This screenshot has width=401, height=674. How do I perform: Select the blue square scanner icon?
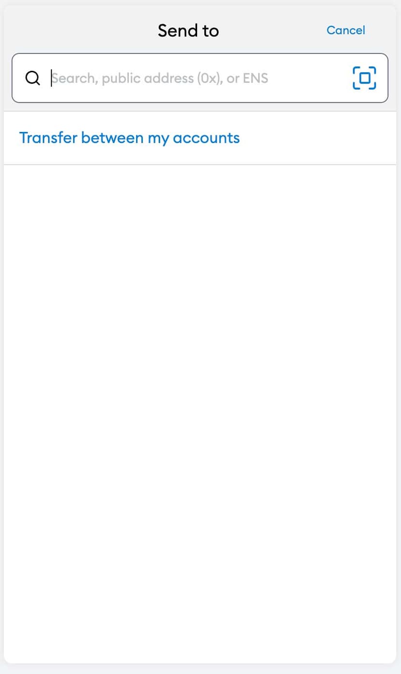[x=364, y=78]
